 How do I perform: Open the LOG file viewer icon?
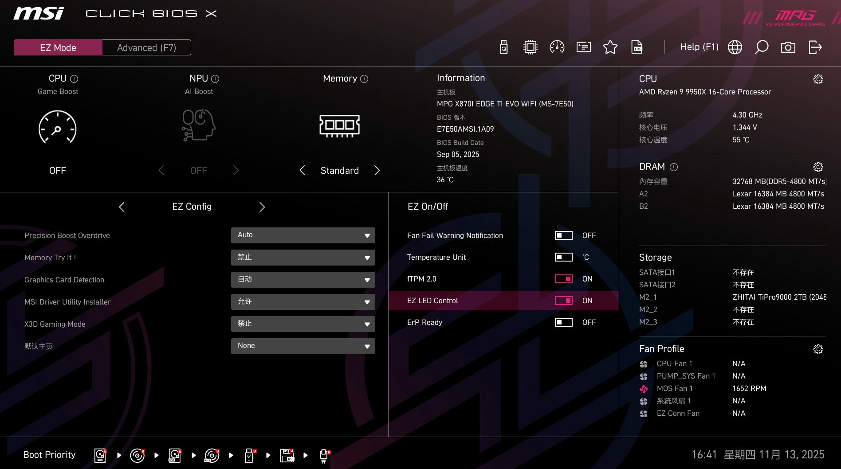point(637,47)
